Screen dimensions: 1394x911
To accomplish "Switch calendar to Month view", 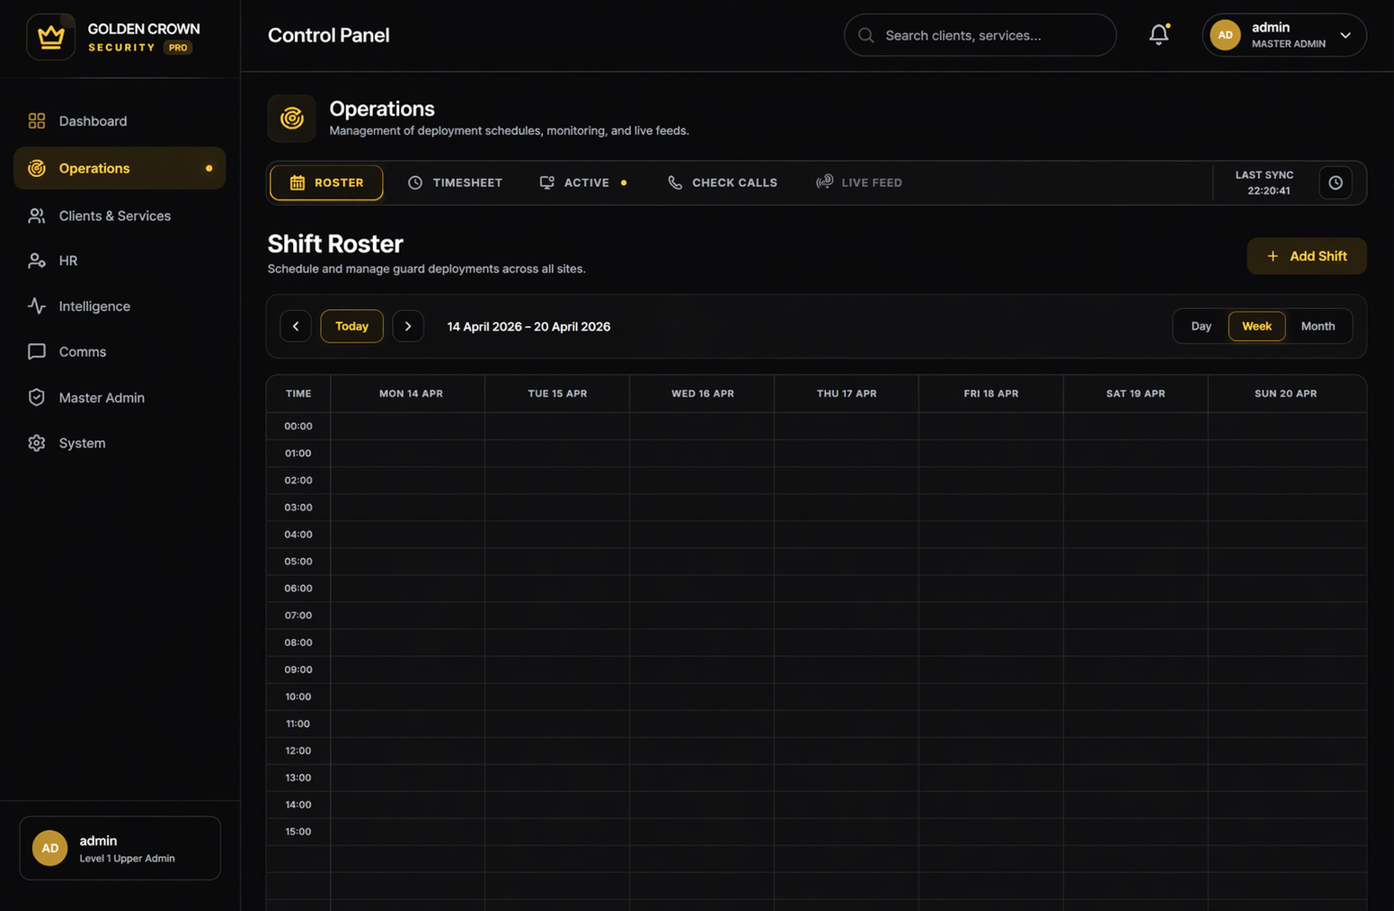I will point(1318,325).
